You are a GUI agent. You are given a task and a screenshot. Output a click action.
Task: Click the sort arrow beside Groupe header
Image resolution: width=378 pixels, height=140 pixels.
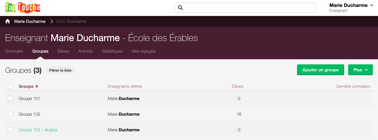[x=37, y=87]
